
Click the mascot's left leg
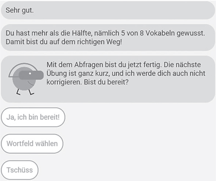[18, 92]
